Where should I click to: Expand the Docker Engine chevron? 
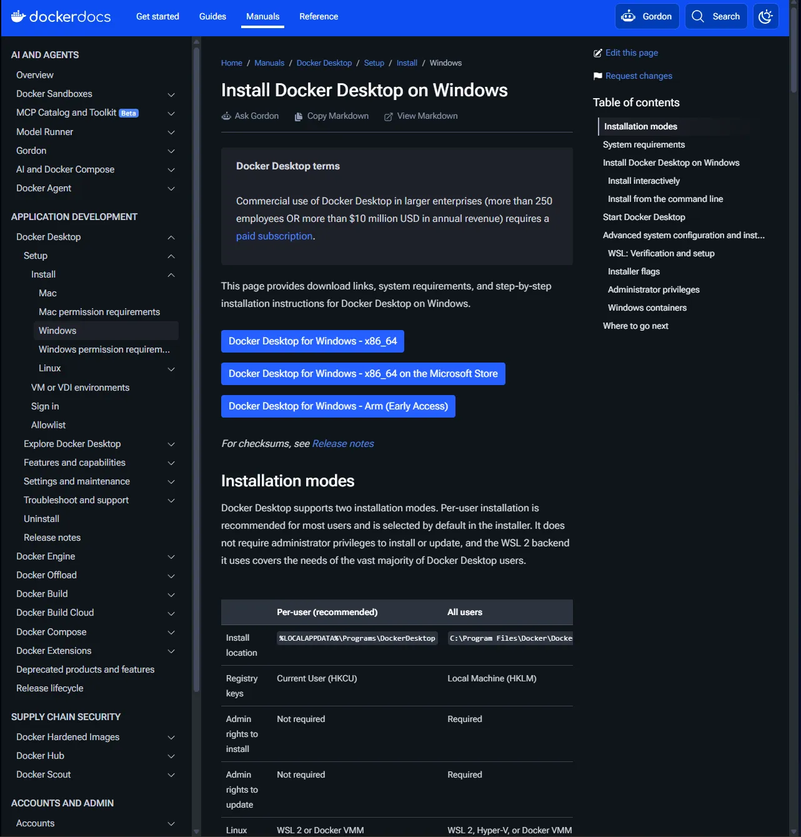171,556
